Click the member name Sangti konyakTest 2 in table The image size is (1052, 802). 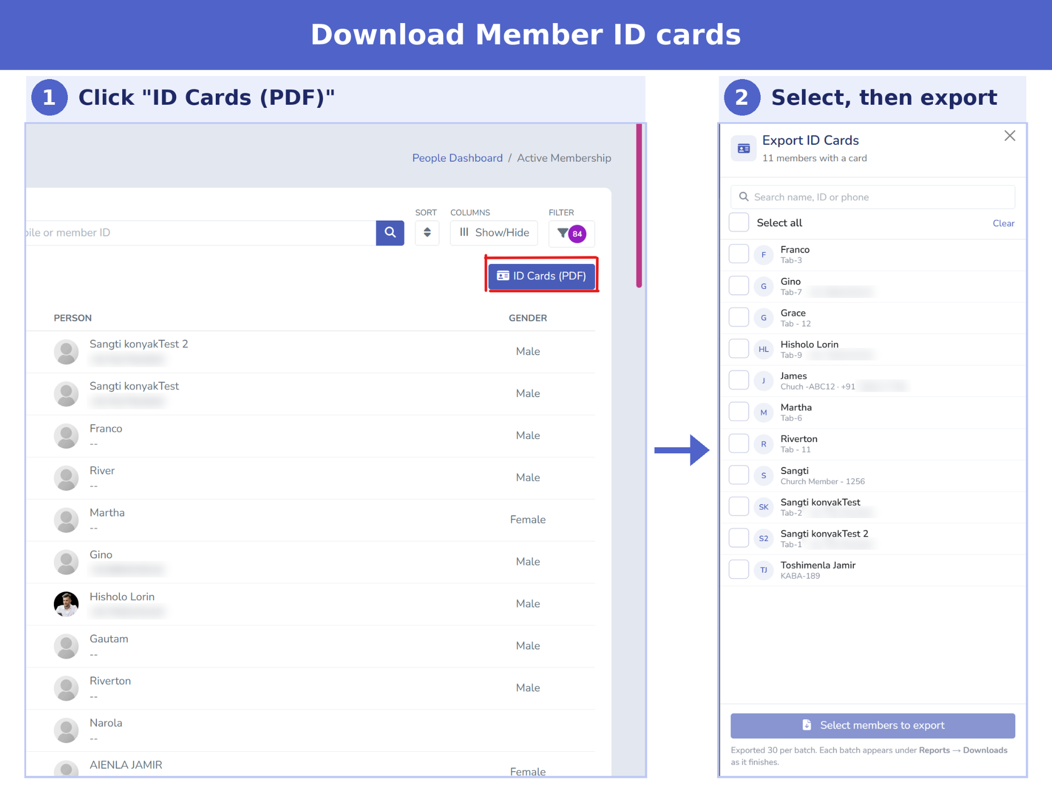pos(139,344)
